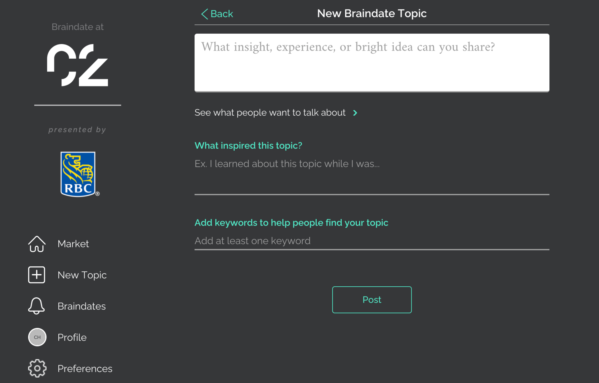Image resolution: width=599 pixels, height=383 pixels.
Task: Click the New Topic plus icon
Action: click(x=37, y=274)
